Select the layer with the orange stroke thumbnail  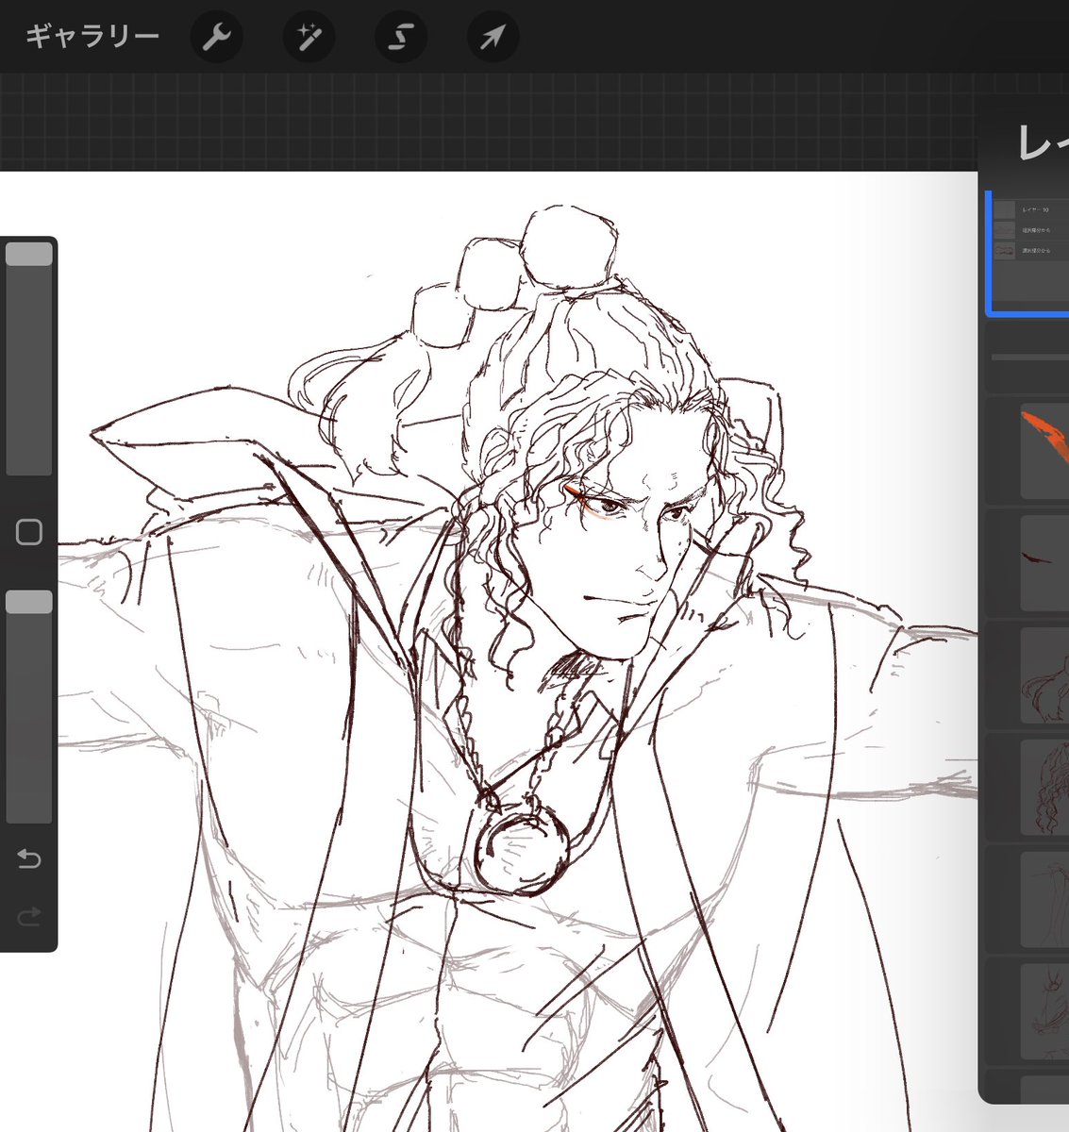(1043, 451)
